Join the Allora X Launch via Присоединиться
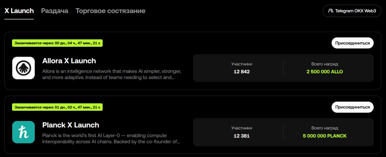Viewport: 386px width, 157px height. coord(353,43)
